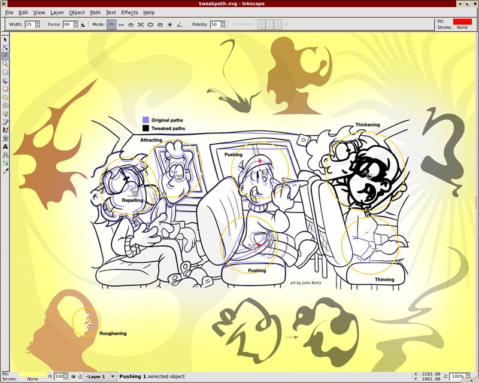Enable Push mode in tweak toolbar
This screenshot has width=479, height=383.
click(x=111, y=25)
